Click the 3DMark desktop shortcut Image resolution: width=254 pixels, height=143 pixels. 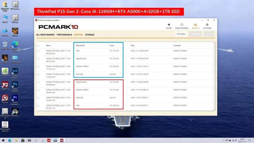5,59
